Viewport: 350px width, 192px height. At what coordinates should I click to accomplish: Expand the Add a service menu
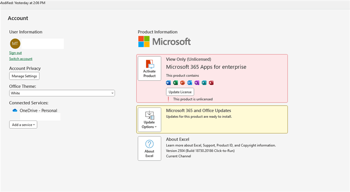click(23, 124)
